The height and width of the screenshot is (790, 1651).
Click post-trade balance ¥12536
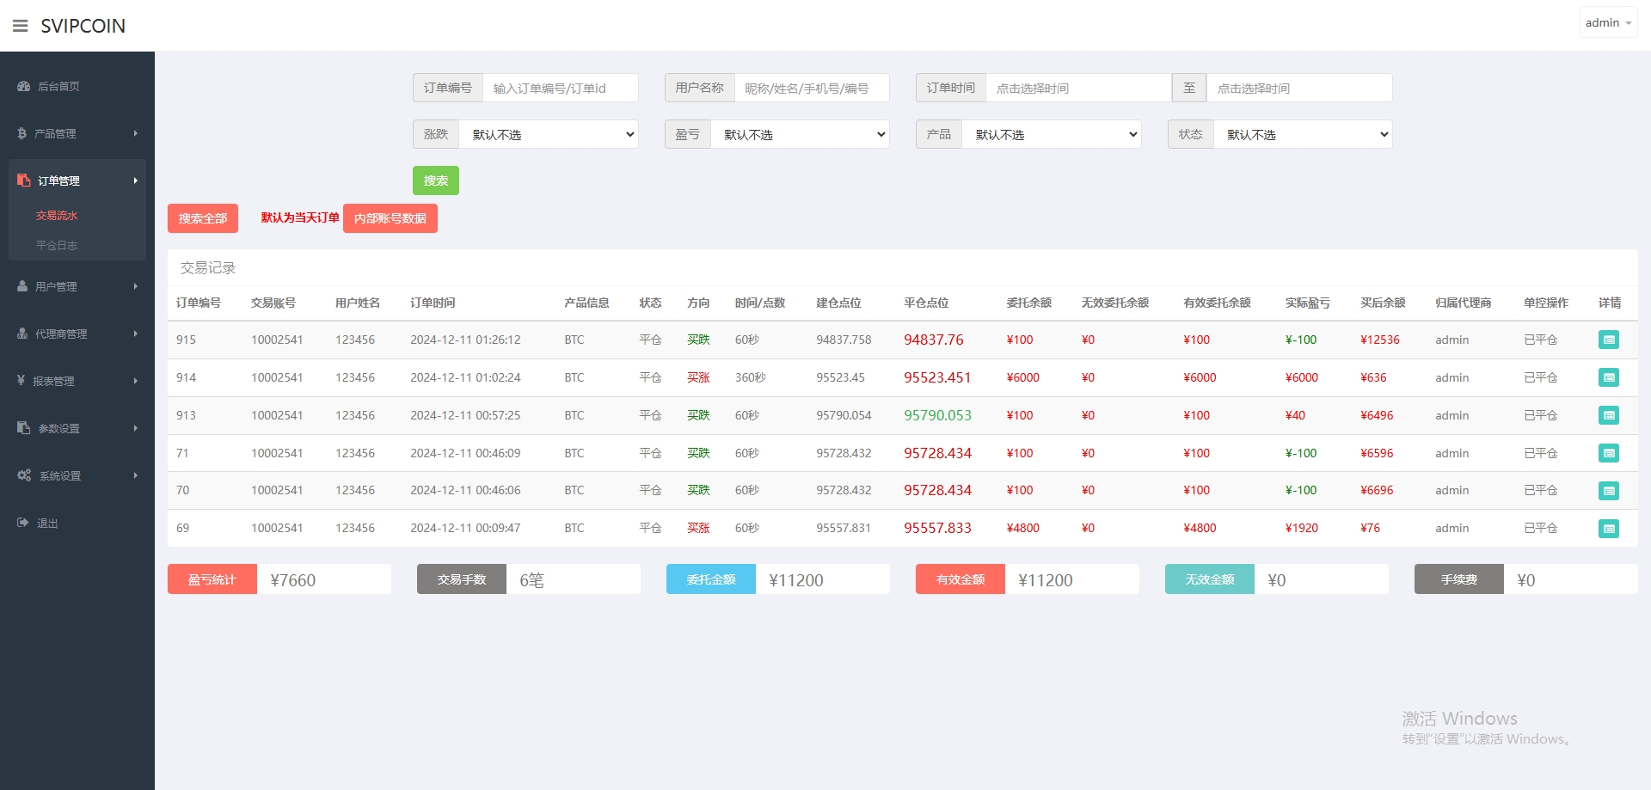point(1380,340)
